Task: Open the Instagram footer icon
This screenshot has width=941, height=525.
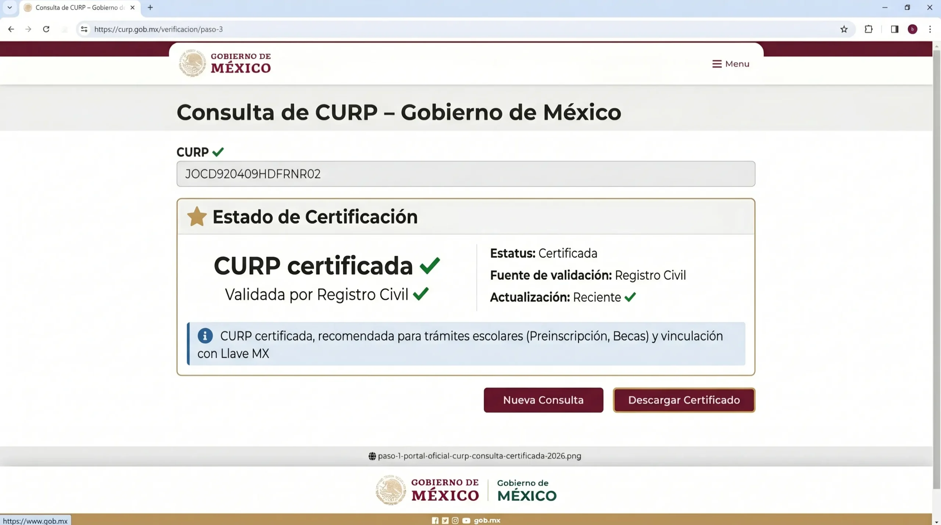Action: 455,520
